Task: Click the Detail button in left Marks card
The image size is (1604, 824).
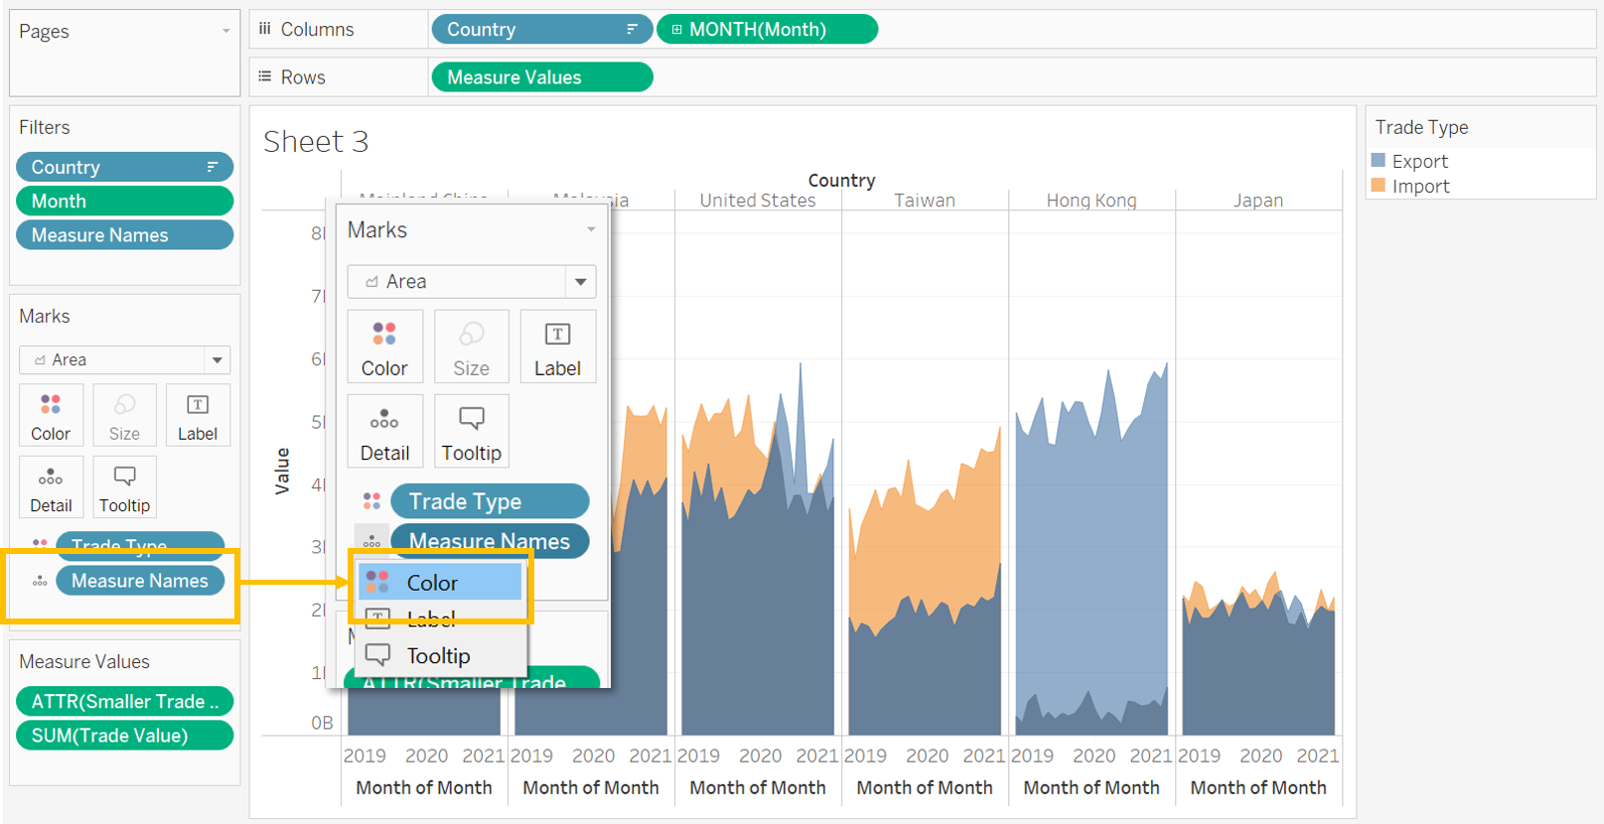Action: (x=51, y=487)
